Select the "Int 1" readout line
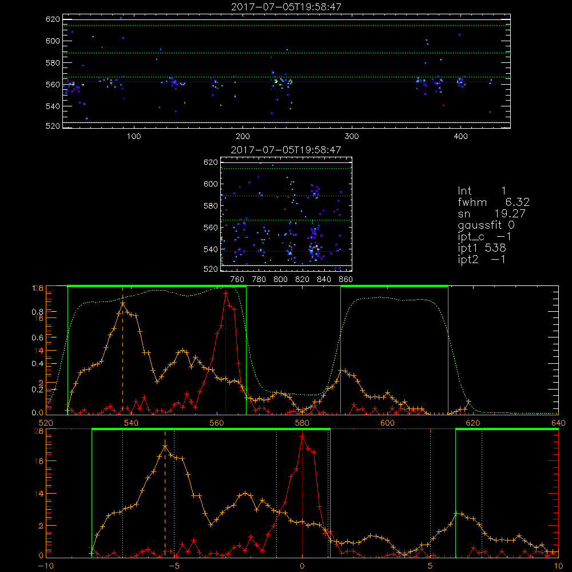The width and height of the screenshot is (572, 572). click(x=482, y=191)
